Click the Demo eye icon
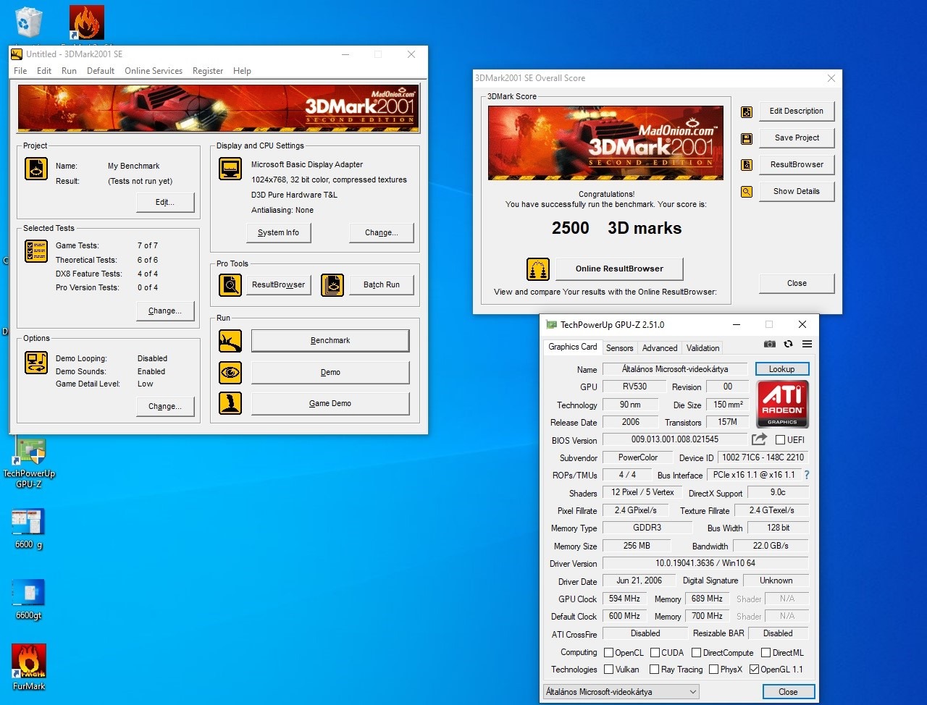This screenshot has width=927, height=705. [230, 372]
